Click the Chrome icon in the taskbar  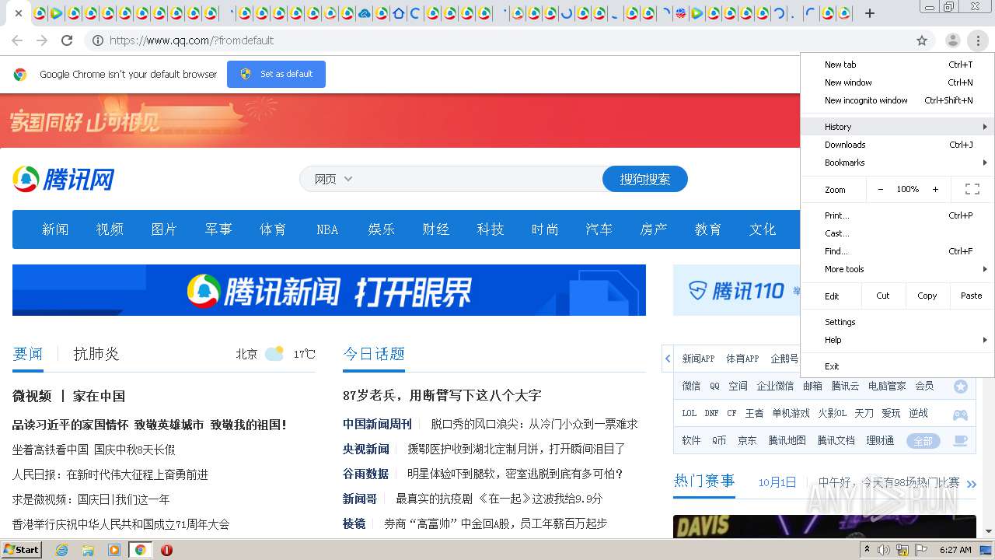(x=140, y=550)
